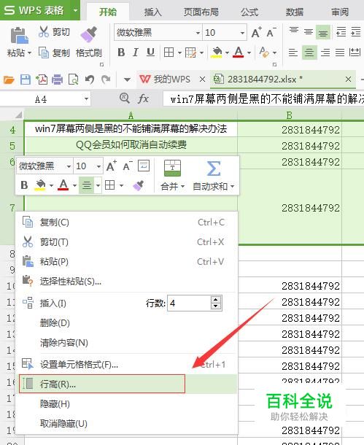364x445 pixels.
Task: Expand the AutoSum dropdown arrow
Action: click(233, 187)
